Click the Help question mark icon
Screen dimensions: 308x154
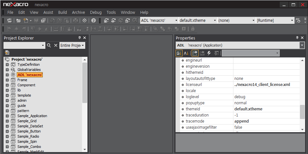click(x=94, y=21)
